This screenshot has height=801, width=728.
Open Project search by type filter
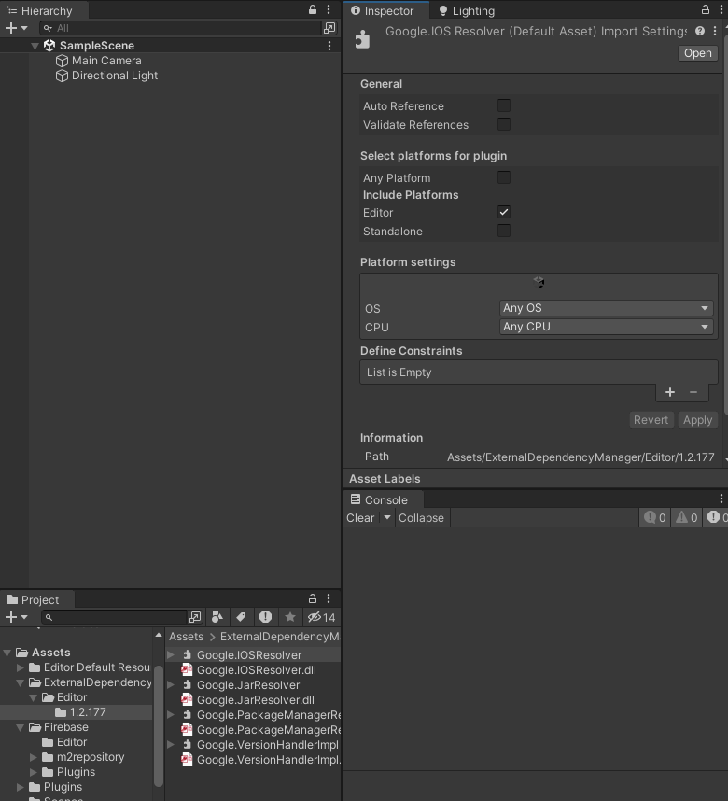217,617
